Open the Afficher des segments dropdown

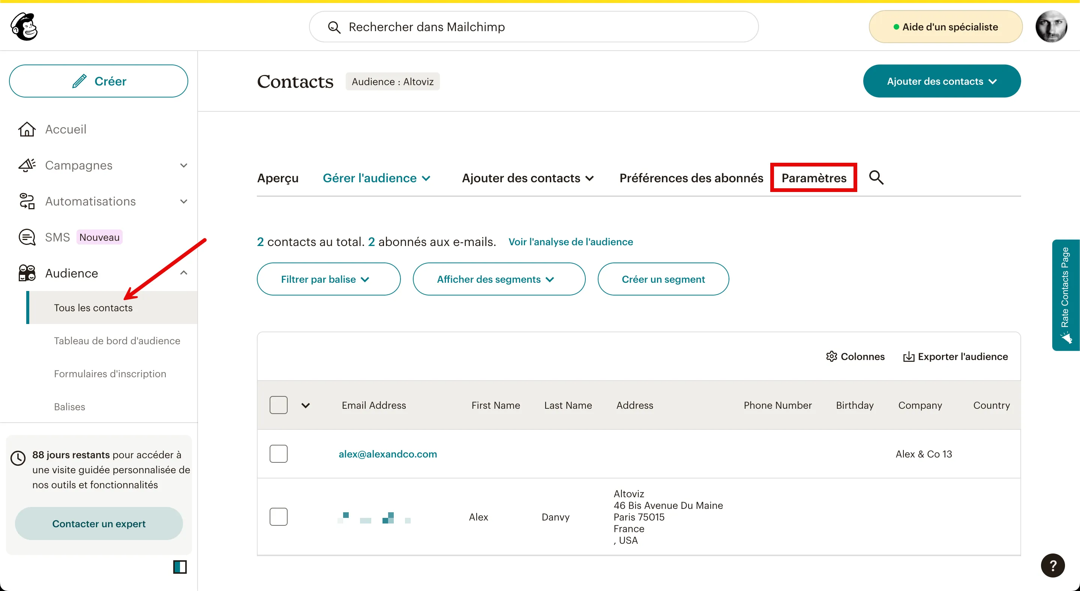point(499,279)
